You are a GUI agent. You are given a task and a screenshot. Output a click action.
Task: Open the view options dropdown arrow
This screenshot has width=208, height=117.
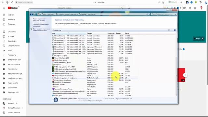click(x=171, y=30)
